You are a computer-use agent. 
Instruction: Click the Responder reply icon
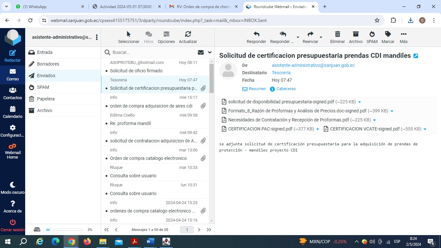coord(256,34)
